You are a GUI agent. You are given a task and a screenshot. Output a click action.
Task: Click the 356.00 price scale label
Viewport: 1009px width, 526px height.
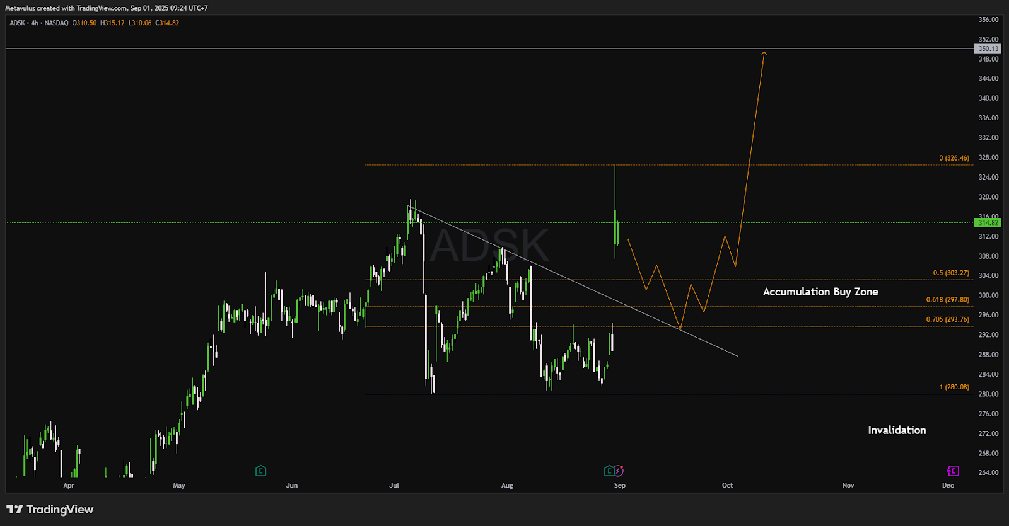[988, 20]
